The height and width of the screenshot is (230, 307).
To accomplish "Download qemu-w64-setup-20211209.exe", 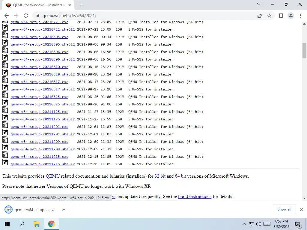I will (x=39, y=142).
